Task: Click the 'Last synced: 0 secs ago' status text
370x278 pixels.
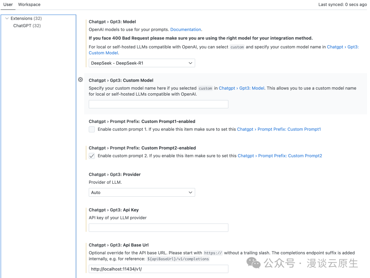Action: [x=342, y=4]
